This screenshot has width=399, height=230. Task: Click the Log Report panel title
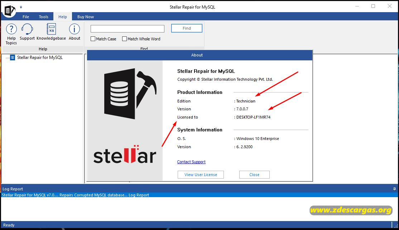[x=13, y=189]
